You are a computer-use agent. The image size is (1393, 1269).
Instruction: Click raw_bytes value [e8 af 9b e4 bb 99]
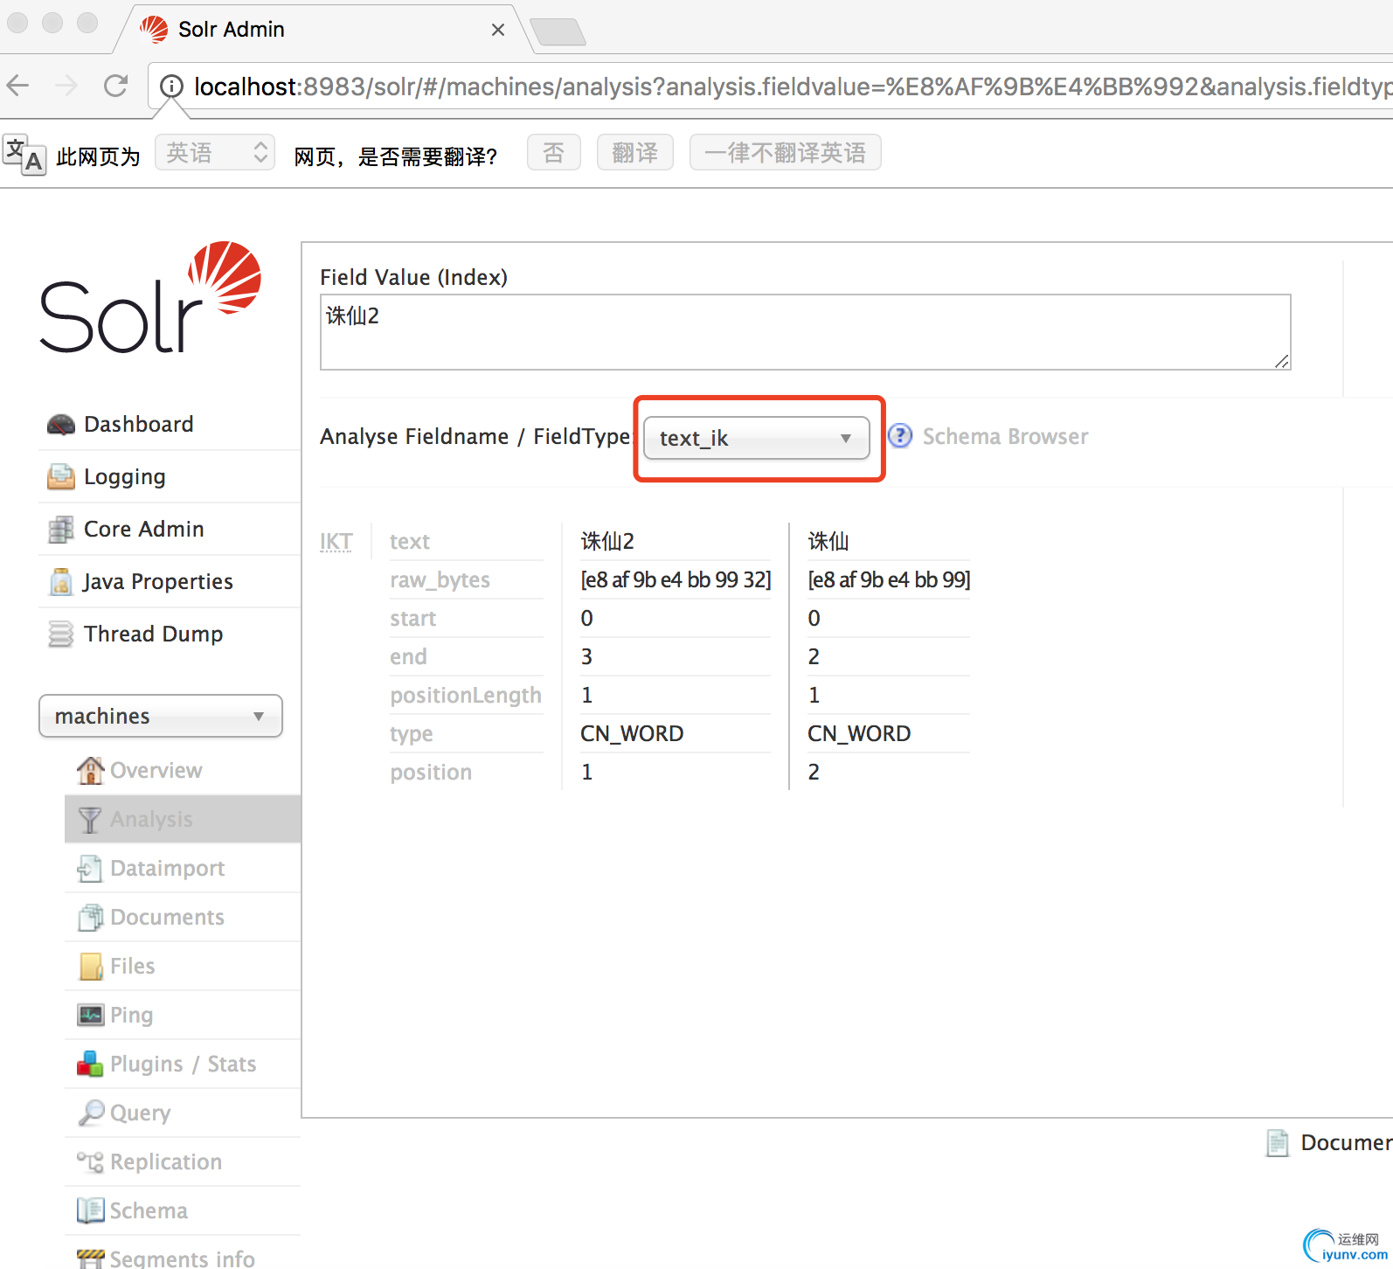click(889, 579)
